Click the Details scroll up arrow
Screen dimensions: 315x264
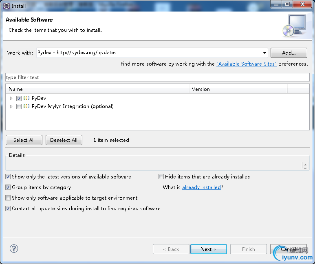[305, 165]
